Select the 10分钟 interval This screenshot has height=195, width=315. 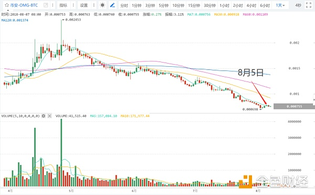(178, 5)
